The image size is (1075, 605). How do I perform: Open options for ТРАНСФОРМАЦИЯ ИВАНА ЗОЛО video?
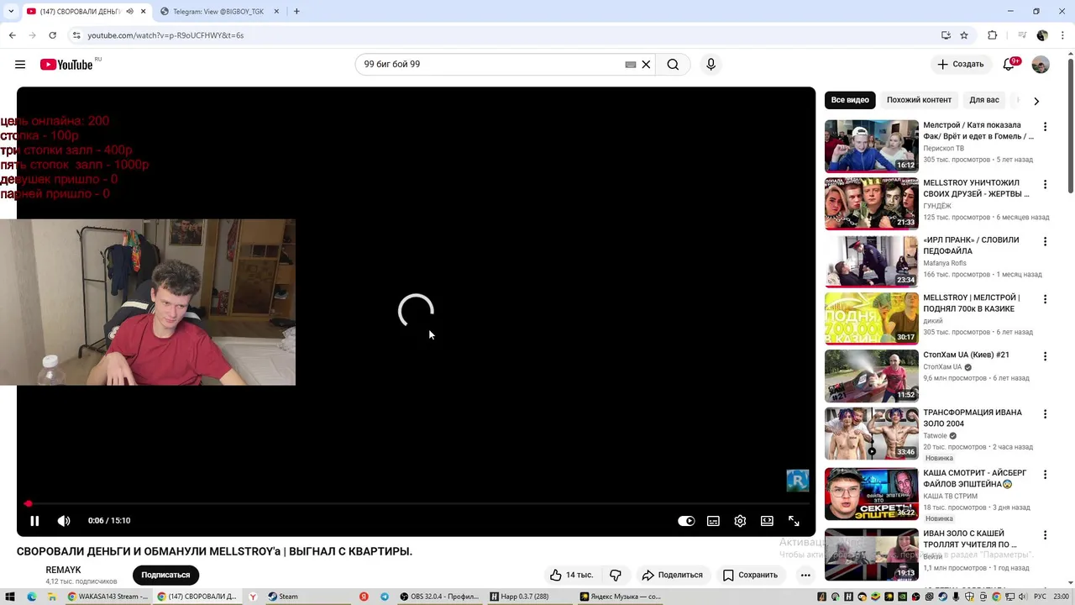[x=1045, y=414]
